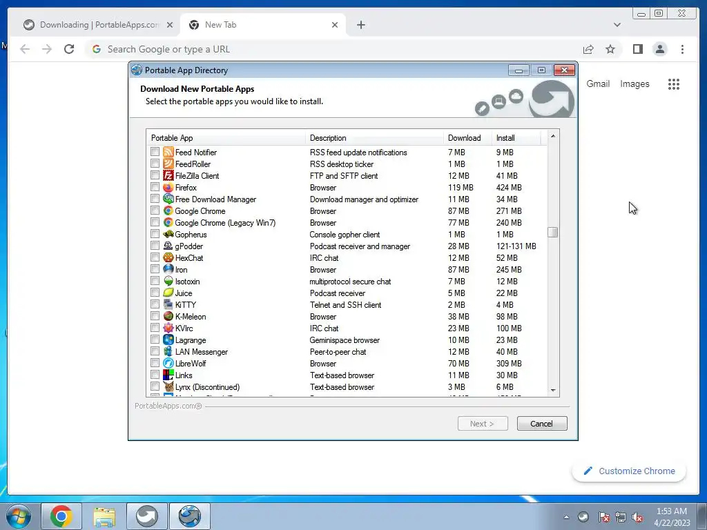The width and height of the screenshot is (707, 530).
Task: Click the Lynx (Discontinued) icon
Action: click(x=168, y=386)
